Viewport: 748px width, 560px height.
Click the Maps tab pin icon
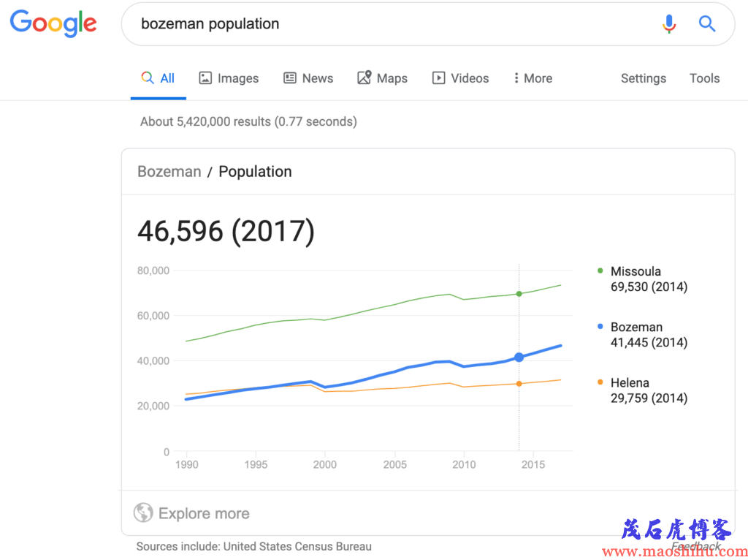click(x=364, y=77)
